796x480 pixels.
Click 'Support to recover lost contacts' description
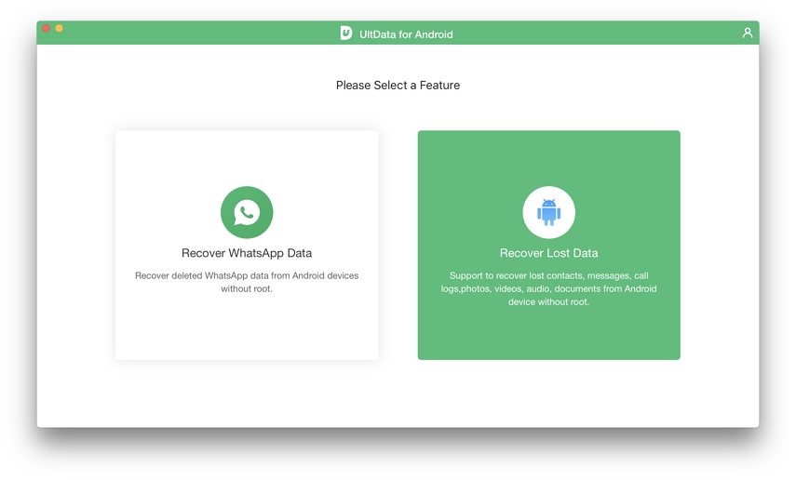[548, 288]
